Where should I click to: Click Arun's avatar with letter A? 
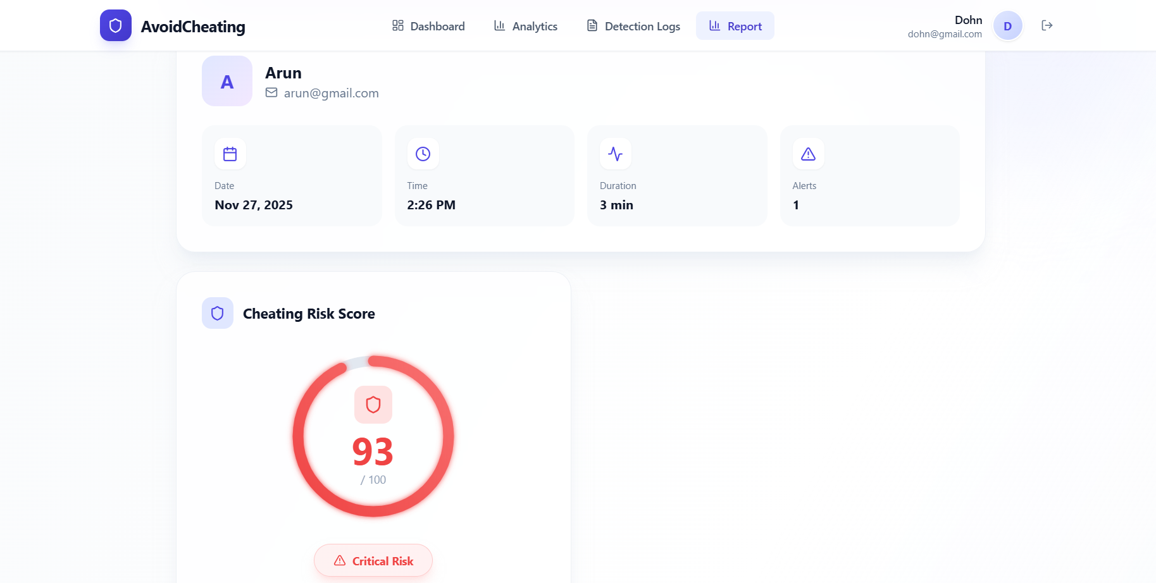tap(227, 81)
